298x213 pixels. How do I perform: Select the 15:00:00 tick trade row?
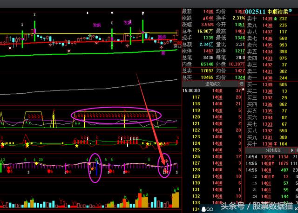click(212, 90)
